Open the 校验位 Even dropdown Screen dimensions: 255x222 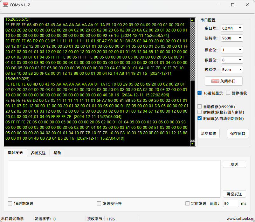(232, 70)
